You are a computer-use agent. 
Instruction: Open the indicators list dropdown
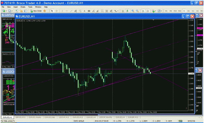154,11
